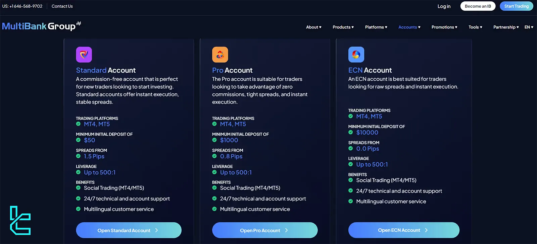Screen dimensions: 537x244
Task: Click check icon by Standard Multilingual customer service
Action: 78,209
